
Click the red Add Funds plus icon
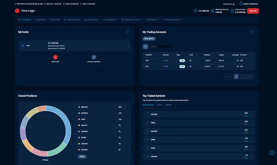(55, 57)
